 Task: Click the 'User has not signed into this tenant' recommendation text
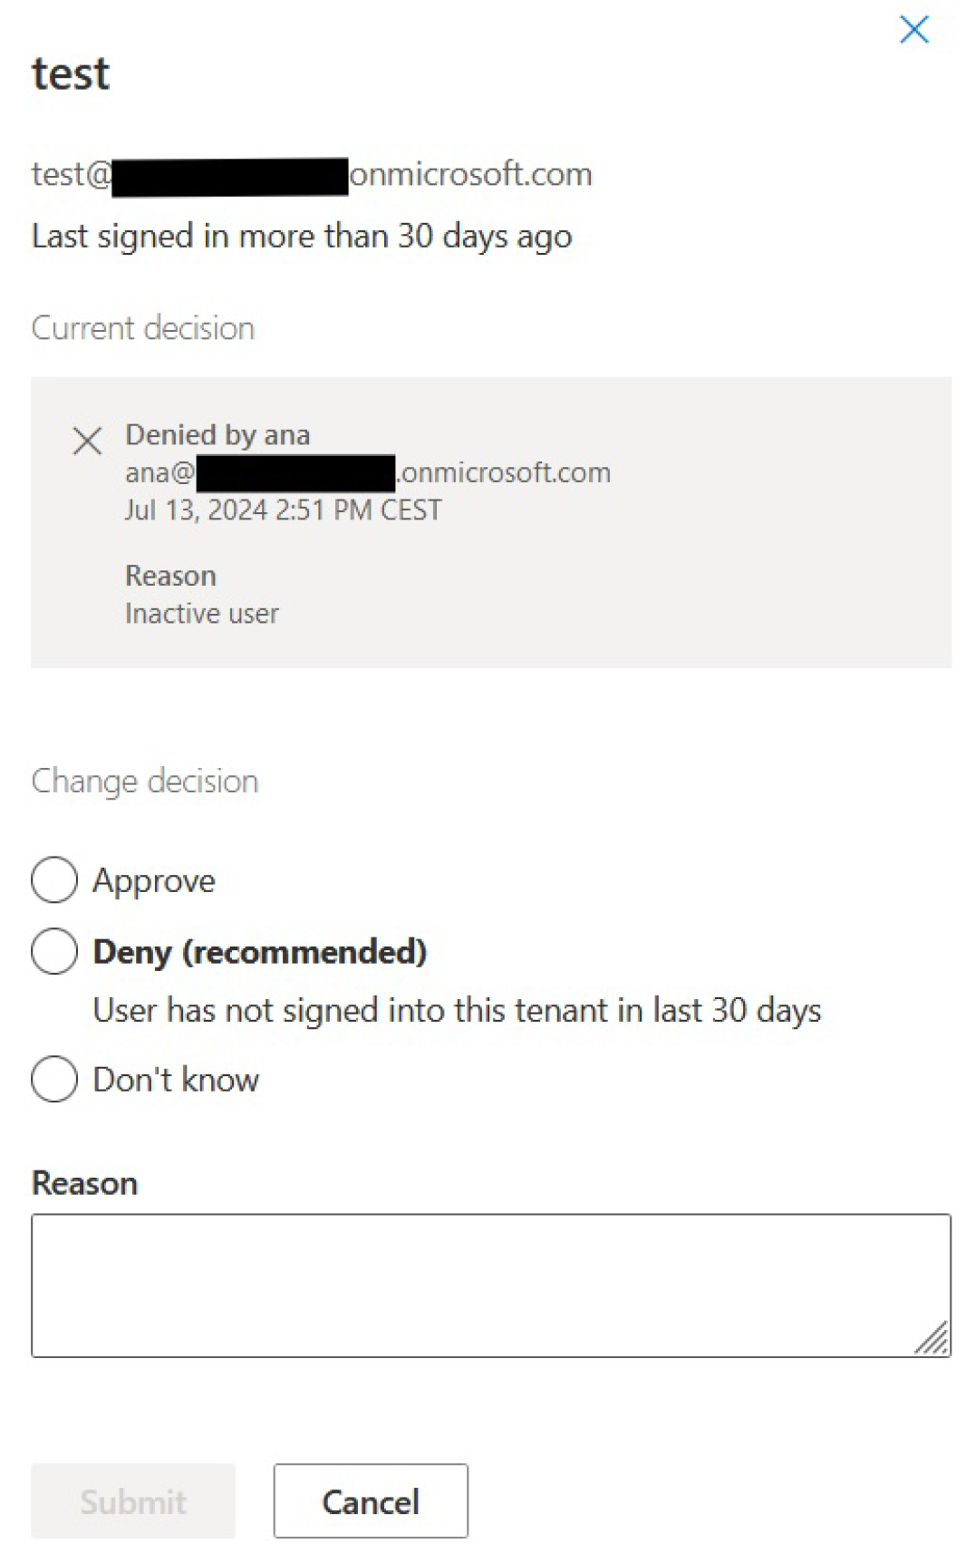tap(457, 1011)
